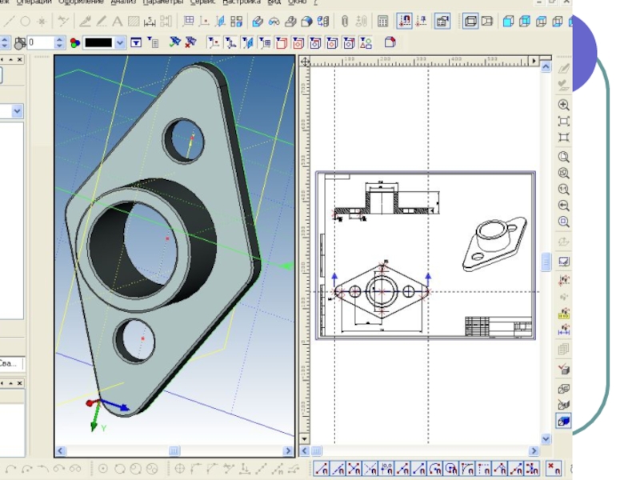The width and height of the screenshot is (640, 480).
Task: Open the Сервис menu
Action: [203, 2]
